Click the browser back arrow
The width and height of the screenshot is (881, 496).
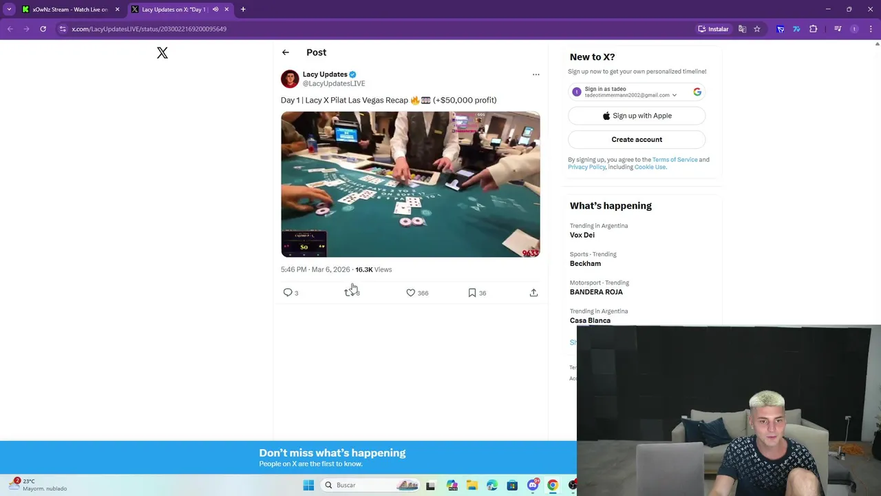tap(10, 29)
